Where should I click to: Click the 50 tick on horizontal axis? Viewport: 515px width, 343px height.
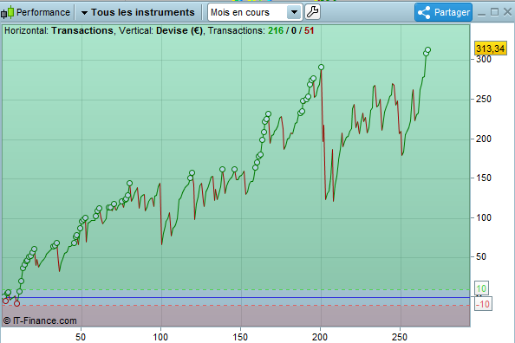coord(81,337)
